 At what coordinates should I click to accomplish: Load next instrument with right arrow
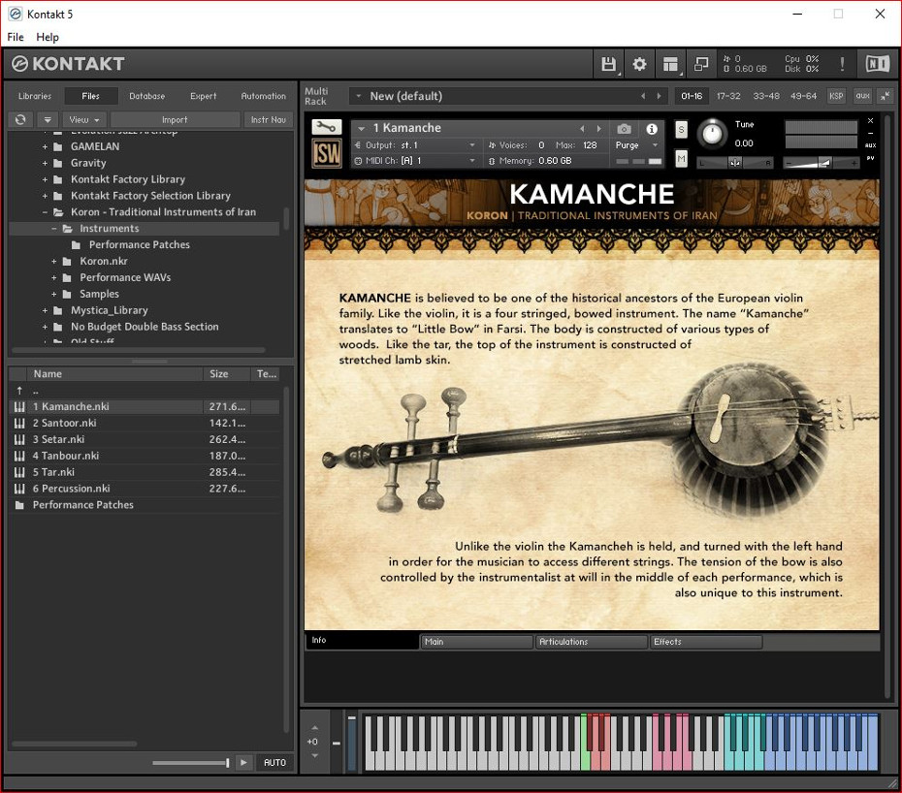(x=598, y=128)
